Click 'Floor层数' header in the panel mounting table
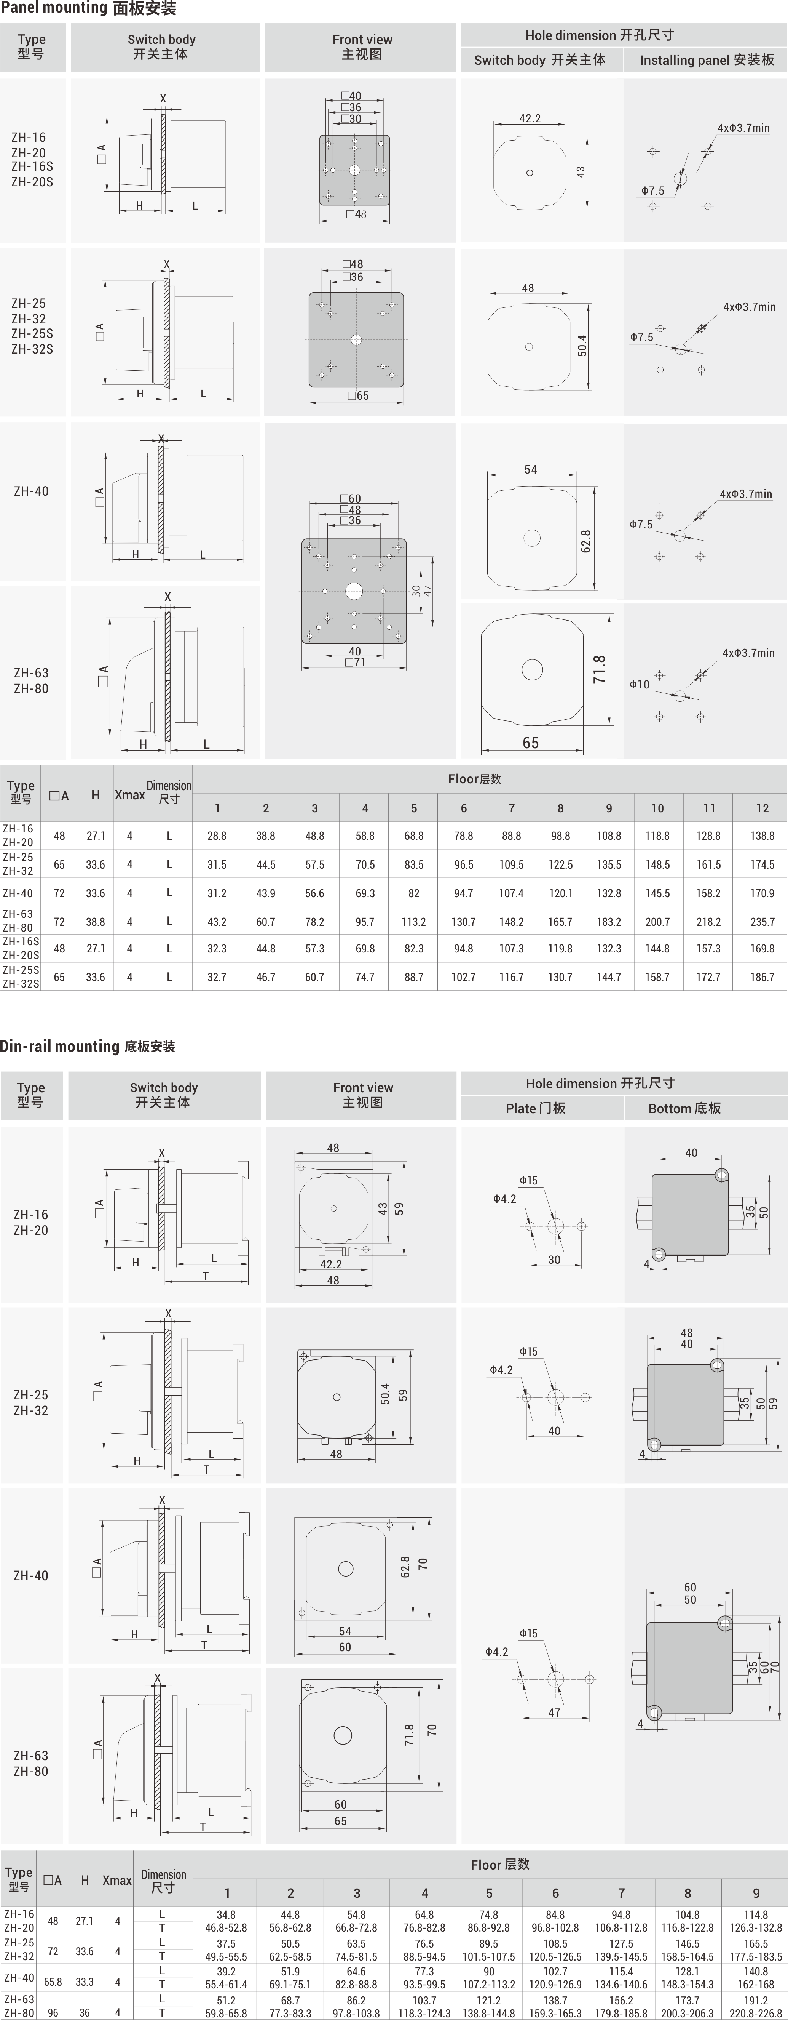This screenshot has width=788, height=2020. pos(475,779)
